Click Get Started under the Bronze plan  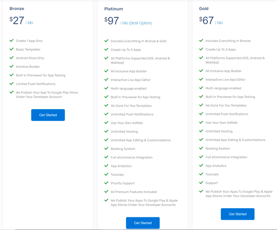point(48,115)
